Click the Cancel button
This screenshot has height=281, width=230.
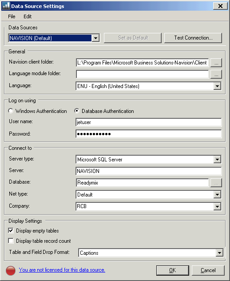[x=208, y=270]
